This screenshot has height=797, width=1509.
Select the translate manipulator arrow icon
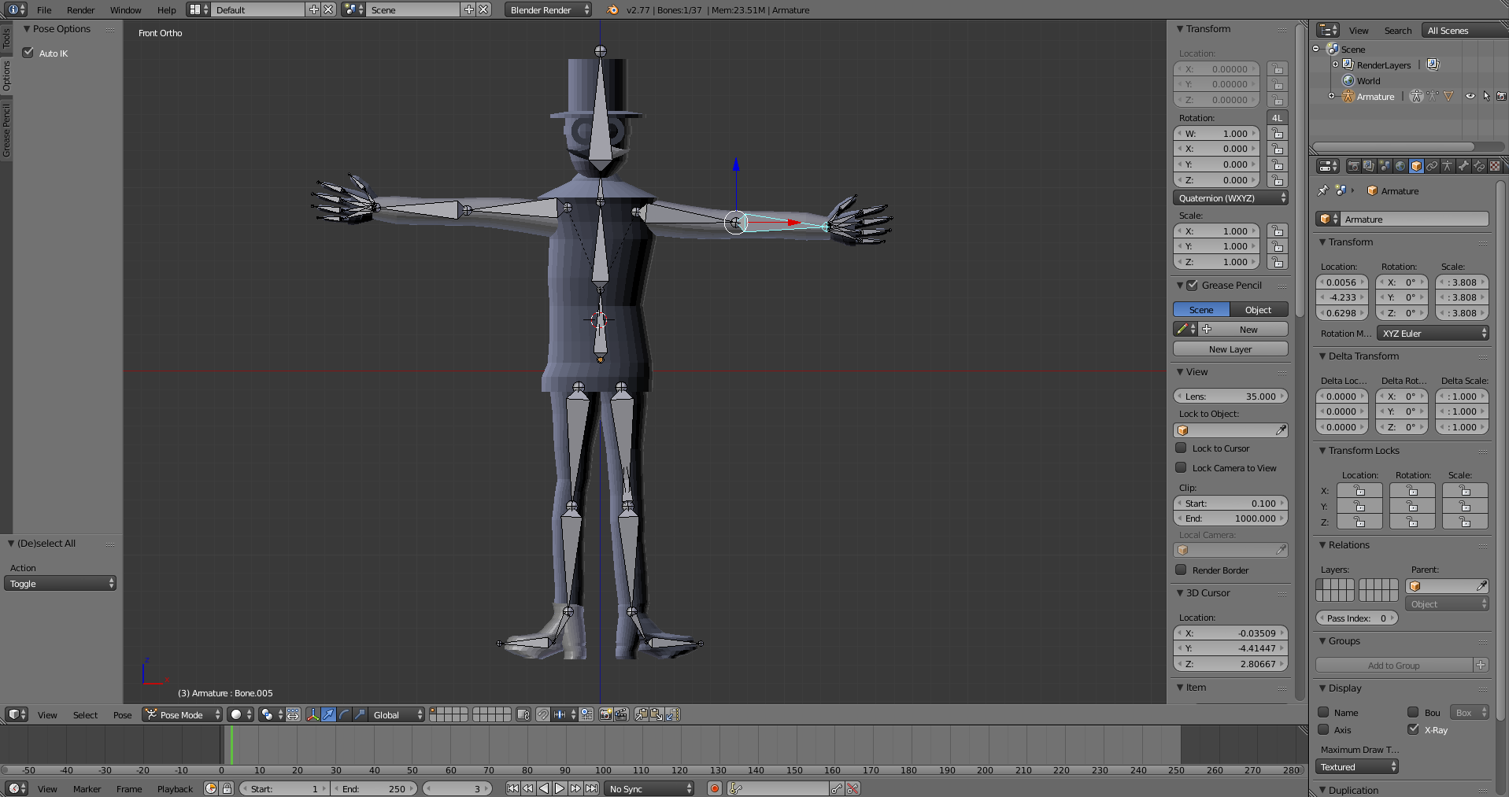328,714
